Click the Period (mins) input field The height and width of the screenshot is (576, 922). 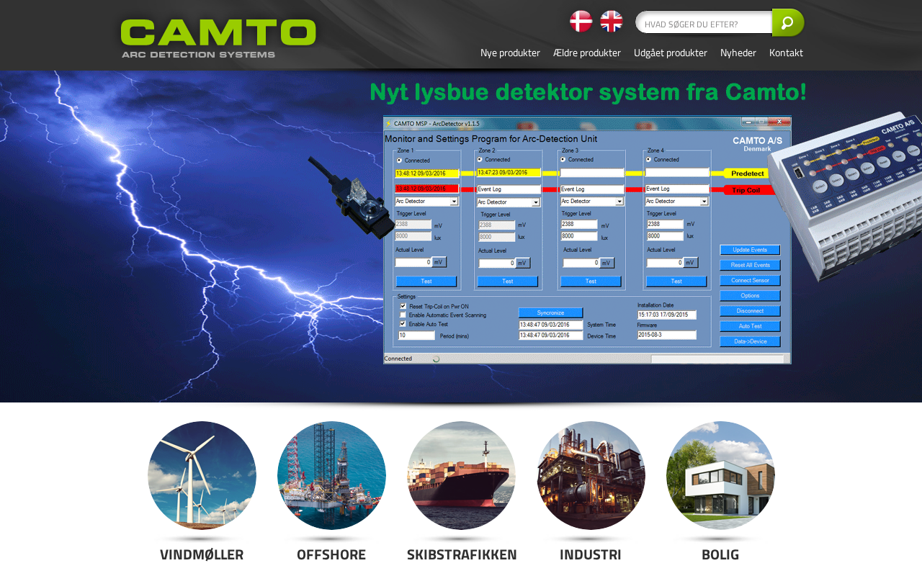(417, 336)
